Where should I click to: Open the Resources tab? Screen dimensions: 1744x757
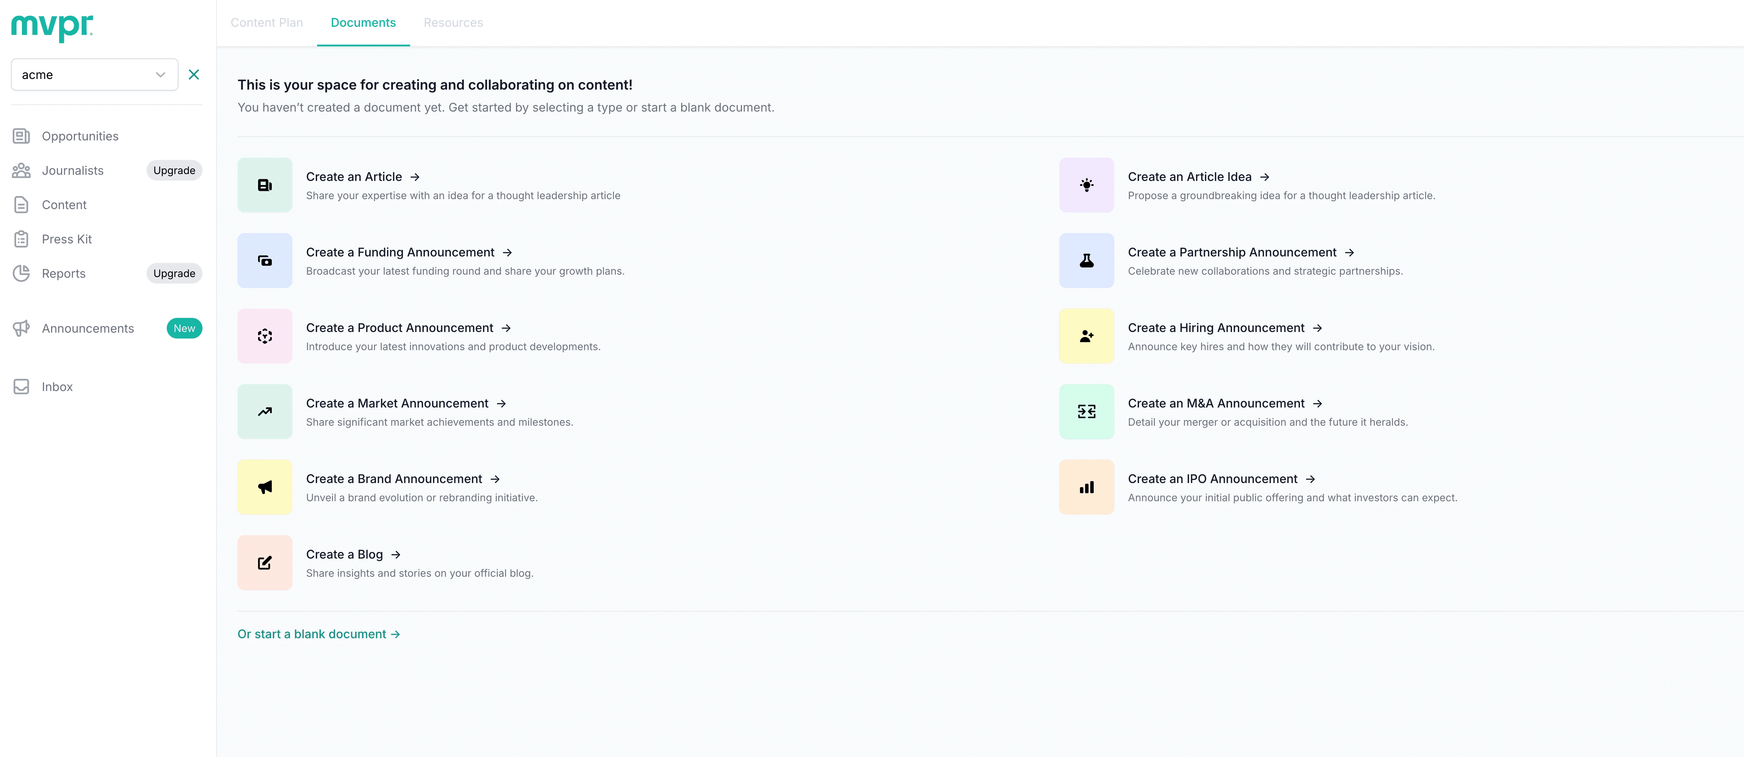(453, 22)
